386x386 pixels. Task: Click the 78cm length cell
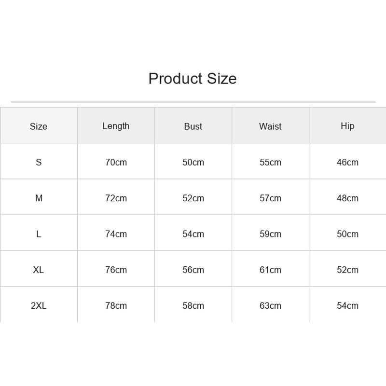point(116,305)
